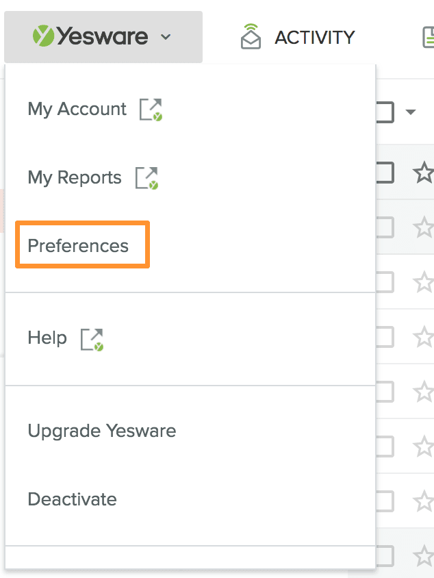Collapse the Yesware menu via its chevron
This screenshot has width=434, height=578.
tap(166, 37)
